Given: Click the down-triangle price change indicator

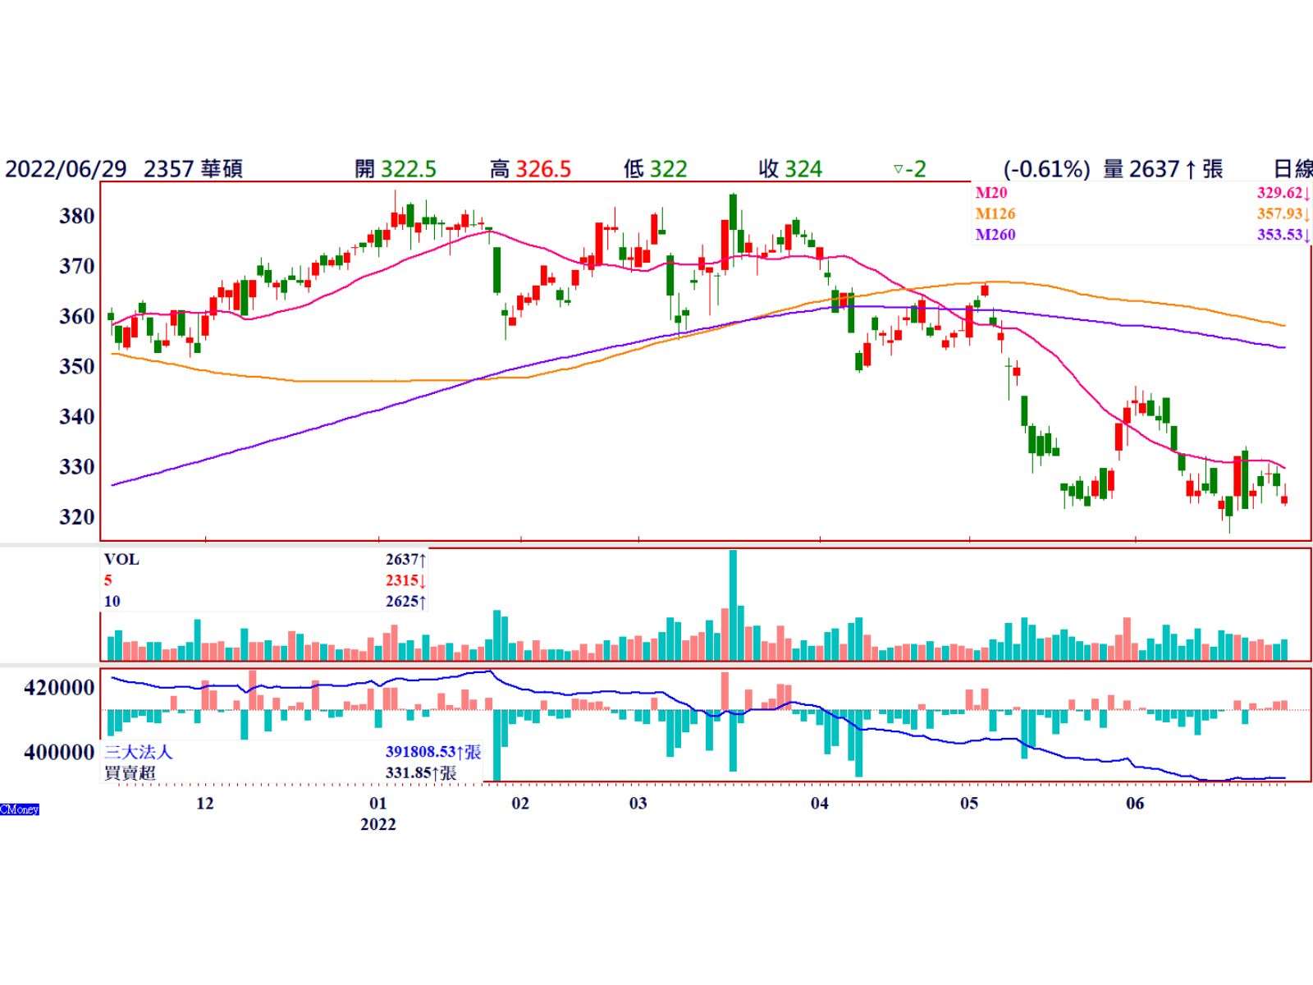Looking at the screenshot, I should (x=898, y=170).
